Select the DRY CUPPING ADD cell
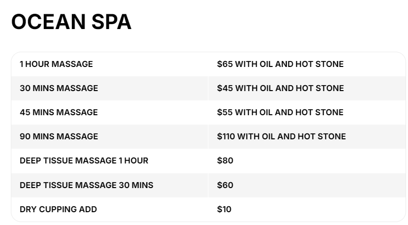 click(58, 209)
